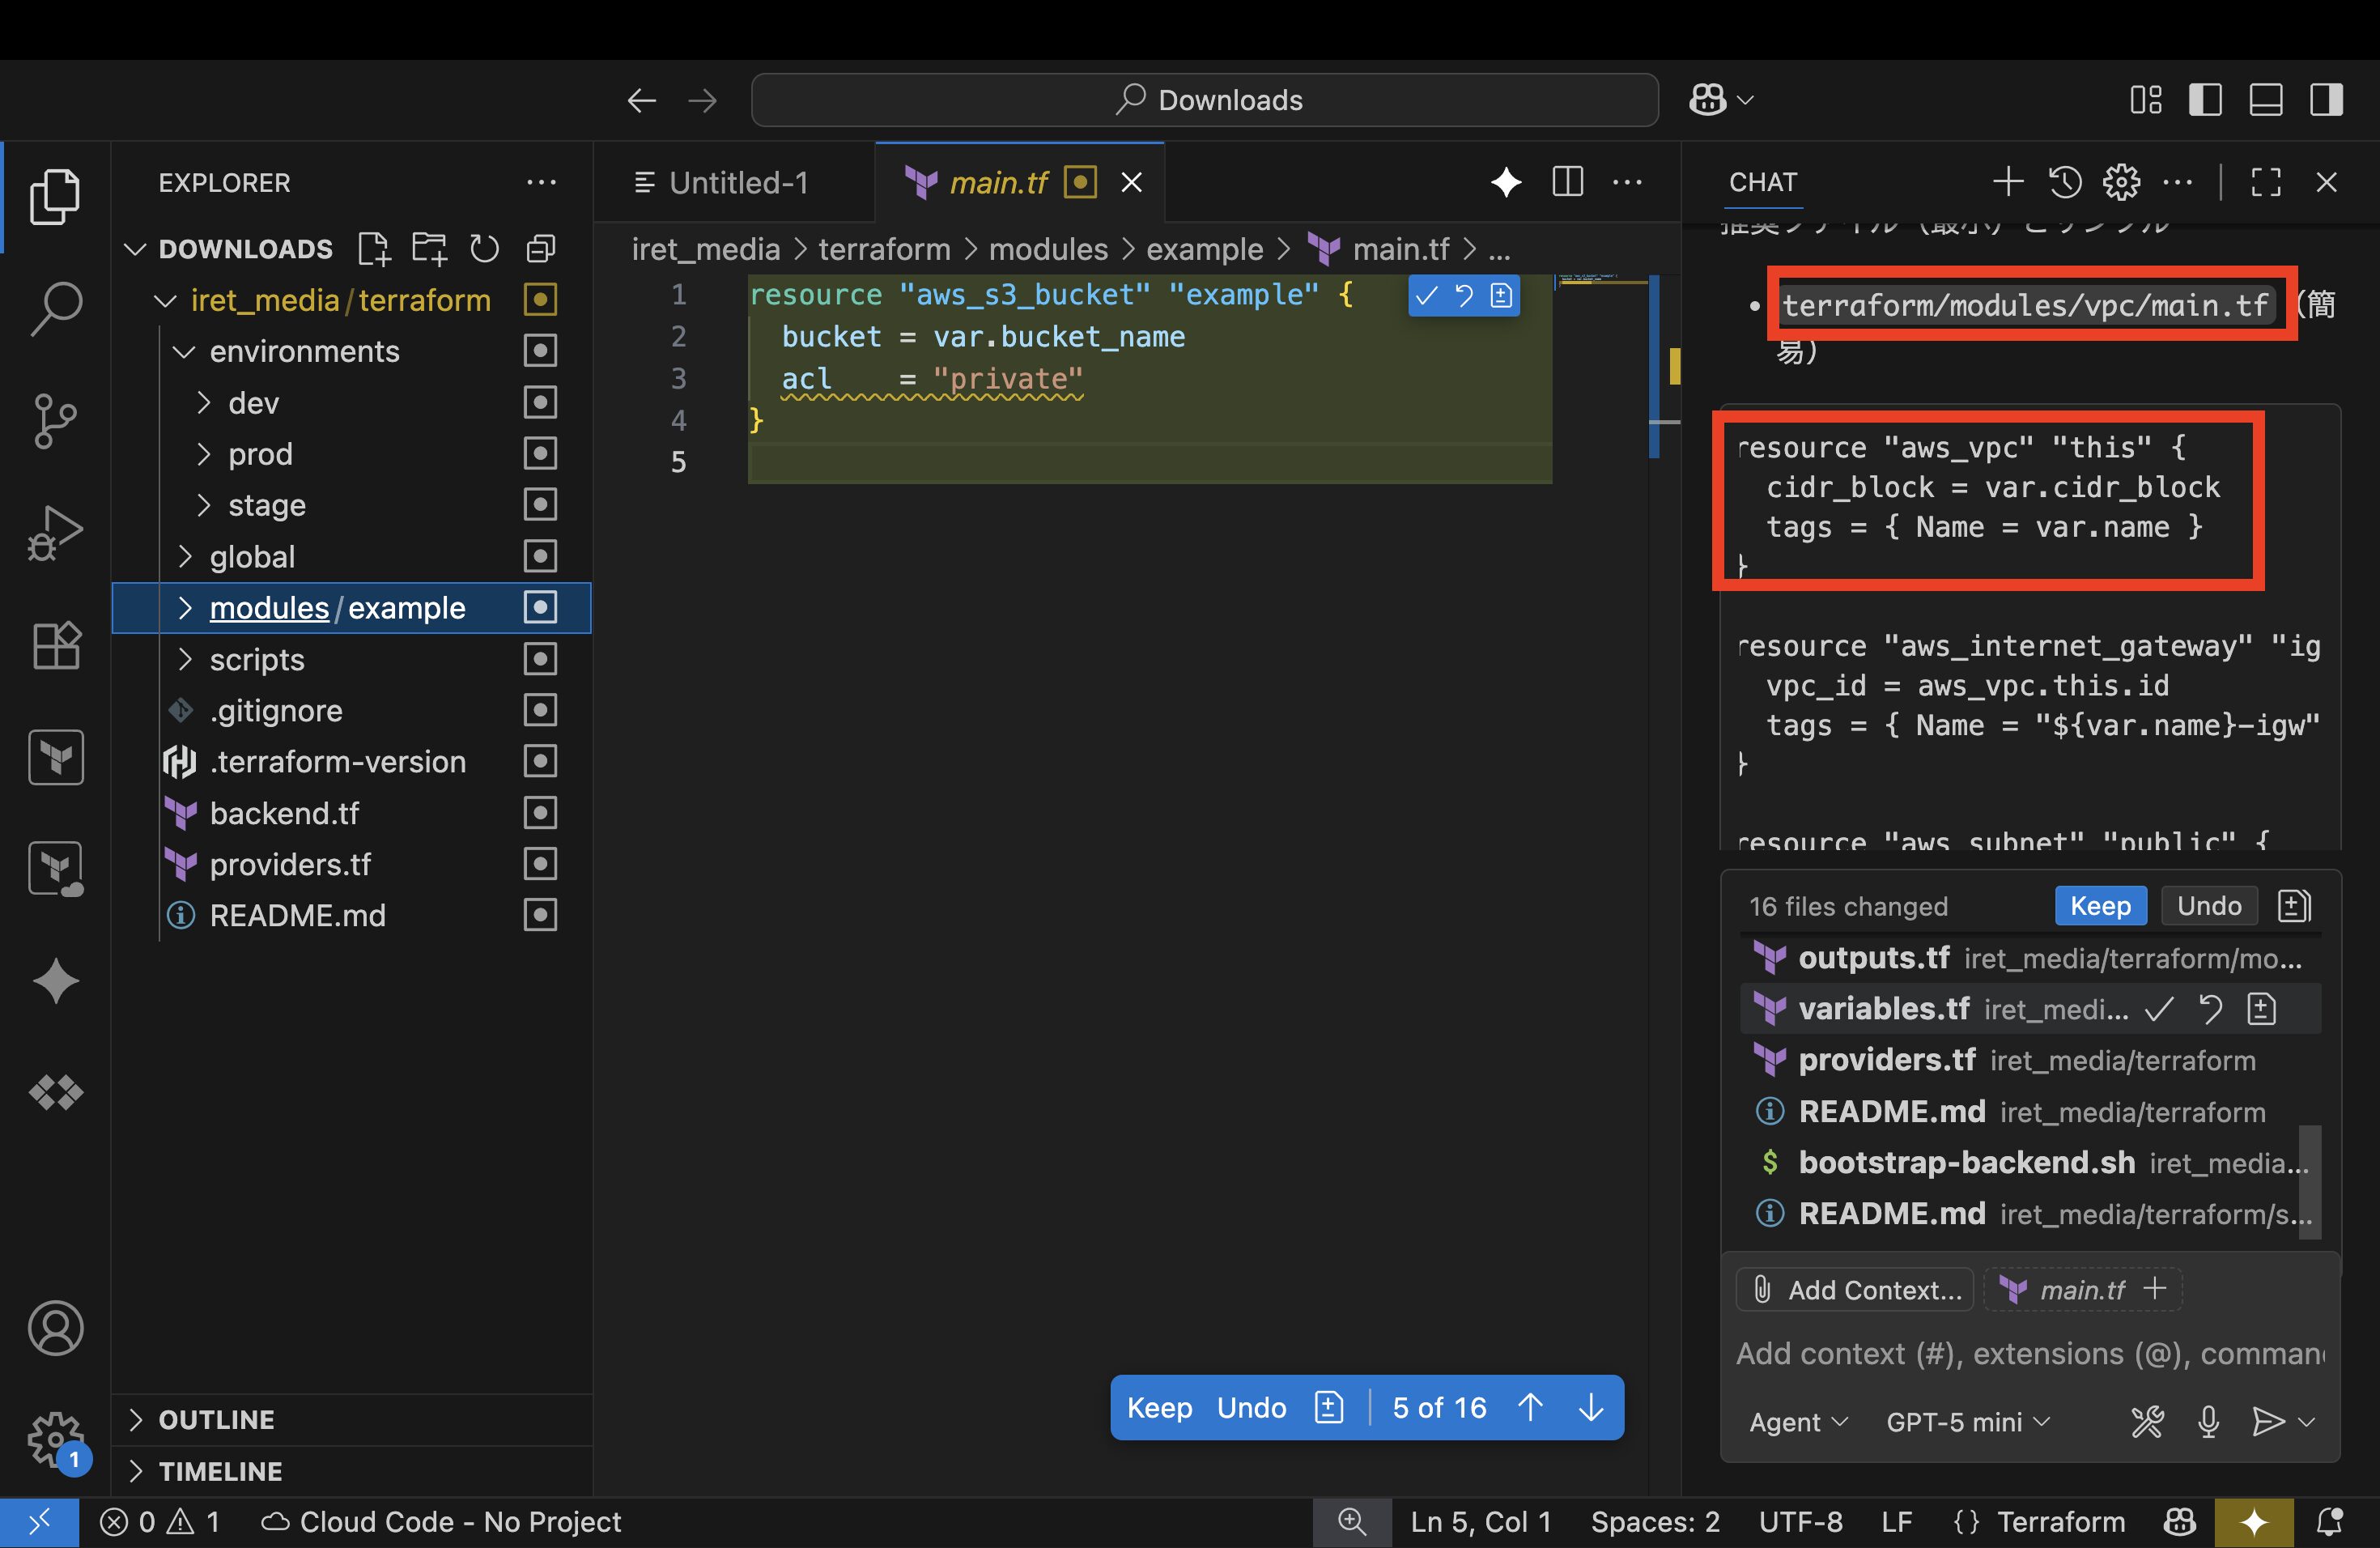Open the GPT-5 mini model dropdown
2380x1548 pixels.
[x=1966, y=1421]
